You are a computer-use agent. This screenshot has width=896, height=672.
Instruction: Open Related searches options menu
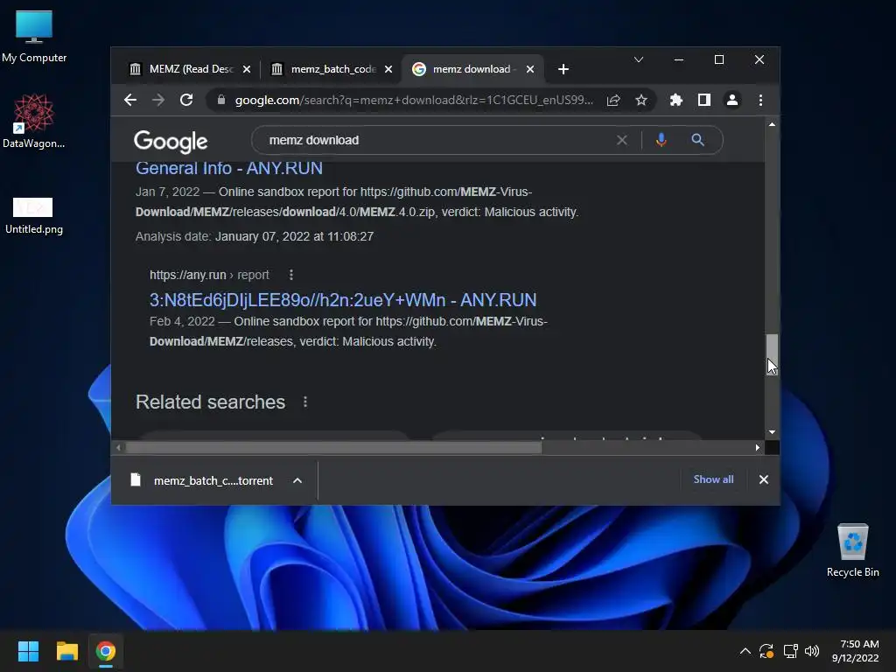305,402
